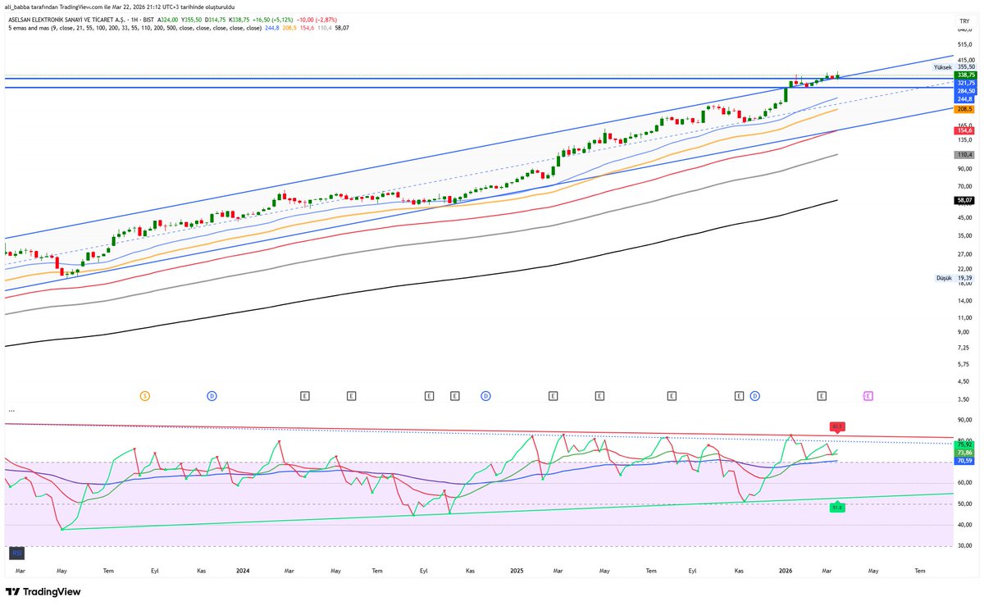Click the orange 208,5 price axis label
Image resolution: width=984 pixels, height=606 pixels.
[964, 109]
